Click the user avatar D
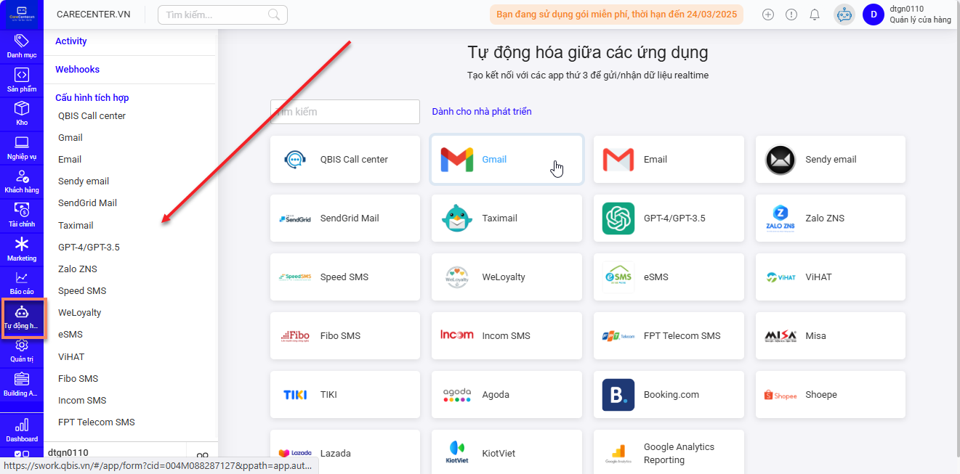Screen dimensions: 960x474 pyautogui.click(x=874, y=15)
